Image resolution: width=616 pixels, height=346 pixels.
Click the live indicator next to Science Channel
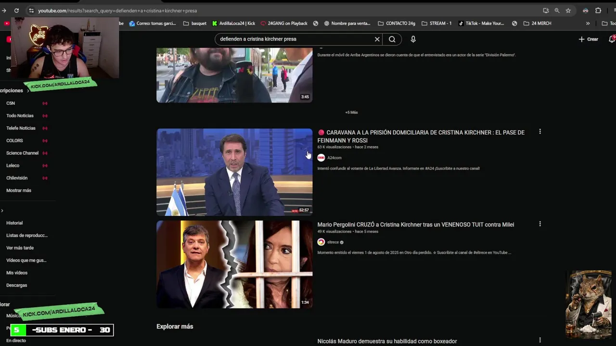click(x=45, y=153)
